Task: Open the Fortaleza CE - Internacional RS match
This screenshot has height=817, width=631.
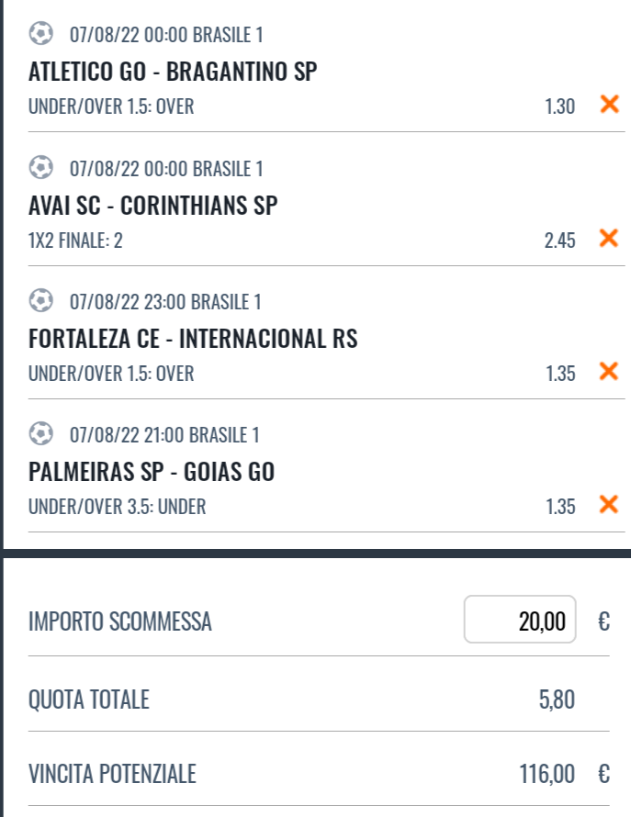Action: coord(193,340)
